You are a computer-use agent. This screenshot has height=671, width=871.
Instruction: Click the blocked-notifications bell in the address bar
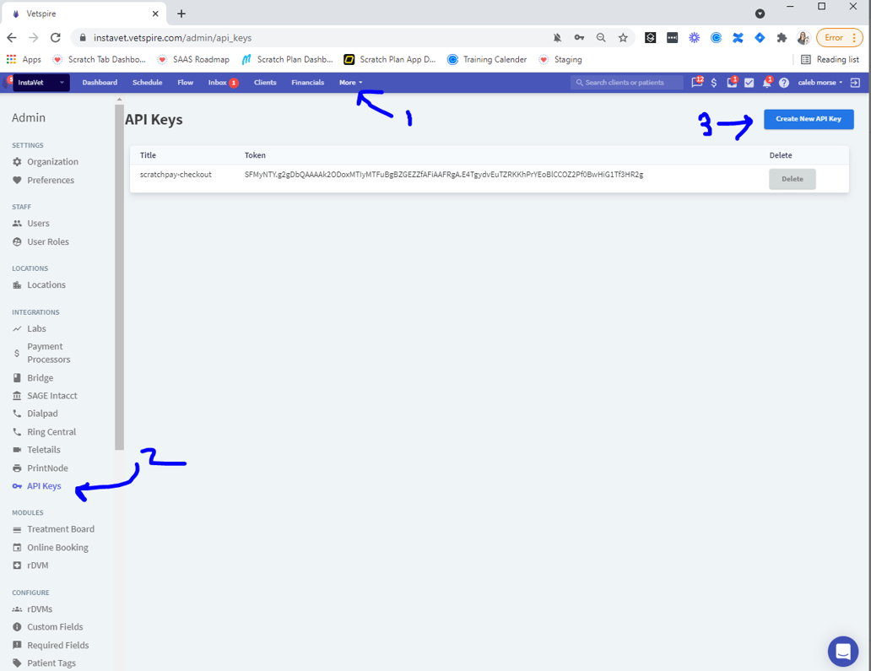pos(558,37)
